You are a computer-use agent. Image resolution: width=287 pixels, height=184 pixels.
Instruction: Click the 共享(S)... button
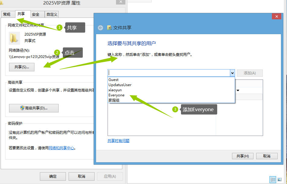pos(21,67)
